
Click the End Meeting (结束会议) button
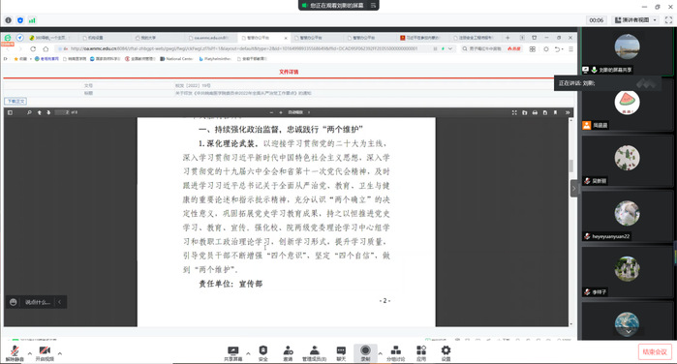pos(655,352)
